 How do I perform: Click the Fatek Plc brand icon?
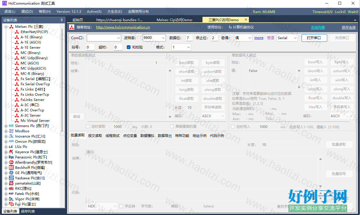[11, 194]
